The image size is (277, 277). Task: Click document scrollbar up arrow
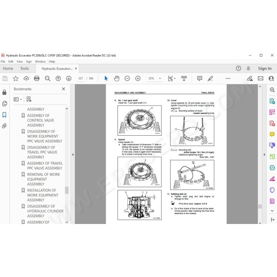(x=260, y=86)
